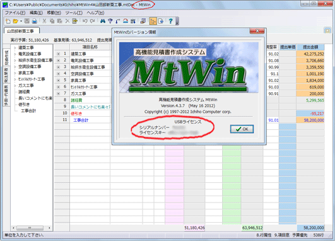Click the New file toolbar icon
The image size is (335, 241).
8,21
